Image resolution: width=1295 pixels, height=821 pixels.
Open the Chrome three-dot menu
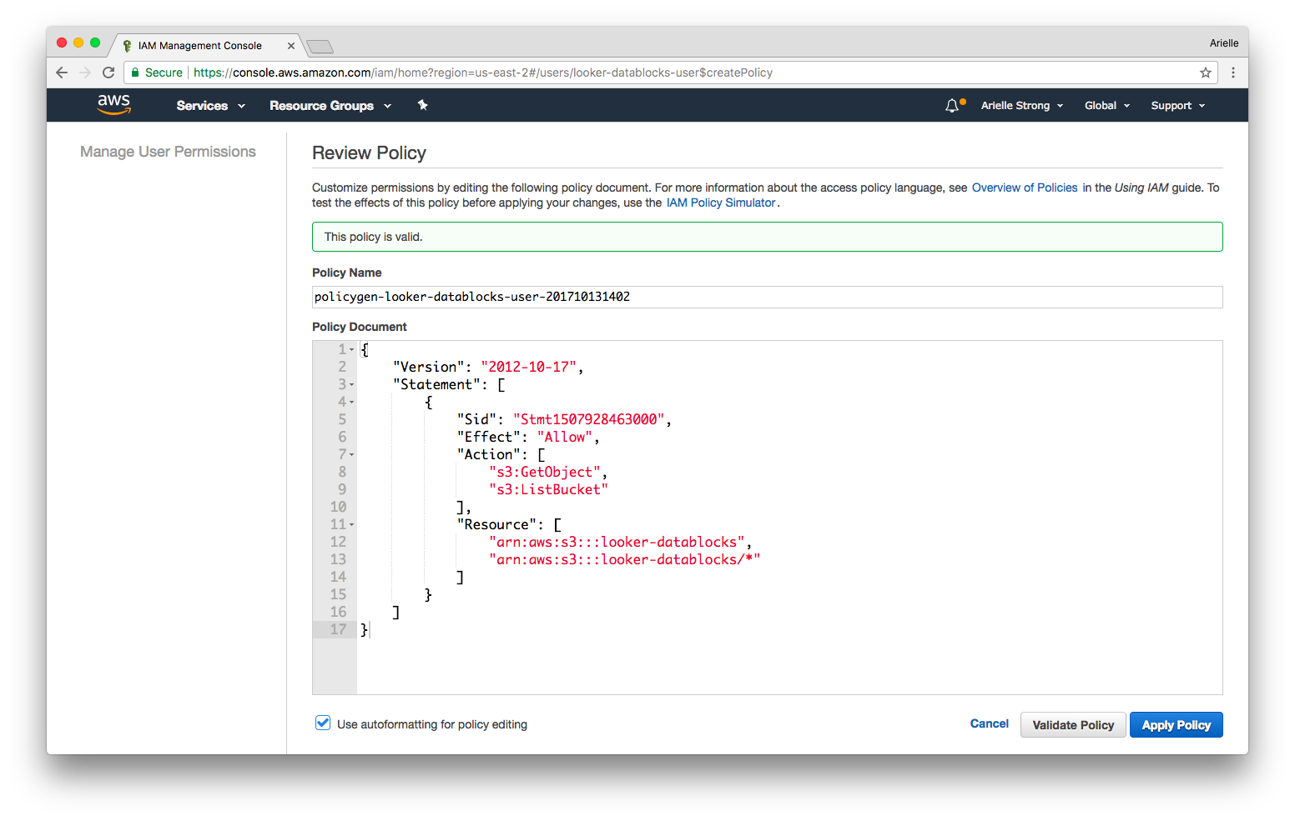1233,73
